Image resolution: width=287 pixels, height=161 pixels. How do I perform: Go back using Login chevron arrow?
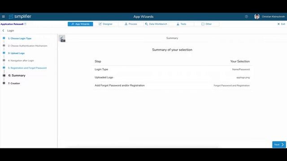tap(3, 30)
